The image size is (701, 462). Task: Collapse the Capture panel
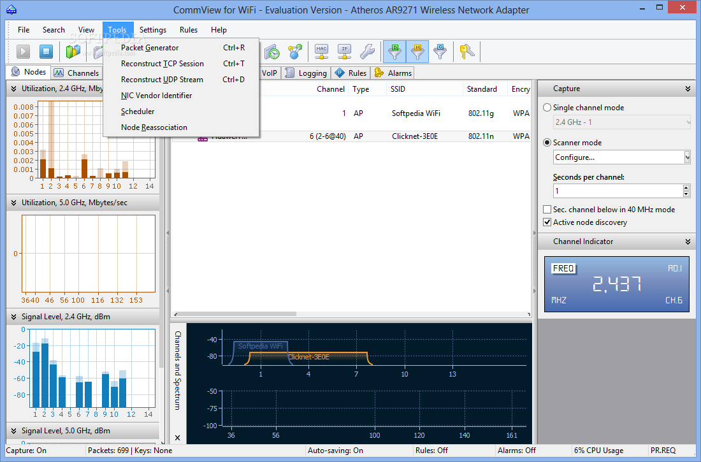coord(688,89)
